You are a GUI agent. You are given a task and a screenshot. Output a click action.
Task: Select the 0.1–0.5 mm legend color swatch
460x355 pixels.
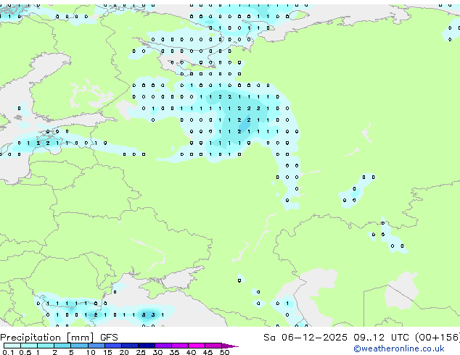pos(12,346)
